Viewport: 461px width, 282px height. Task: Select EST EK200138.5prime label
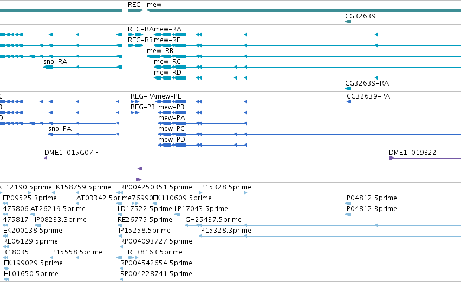coord(33,231)
